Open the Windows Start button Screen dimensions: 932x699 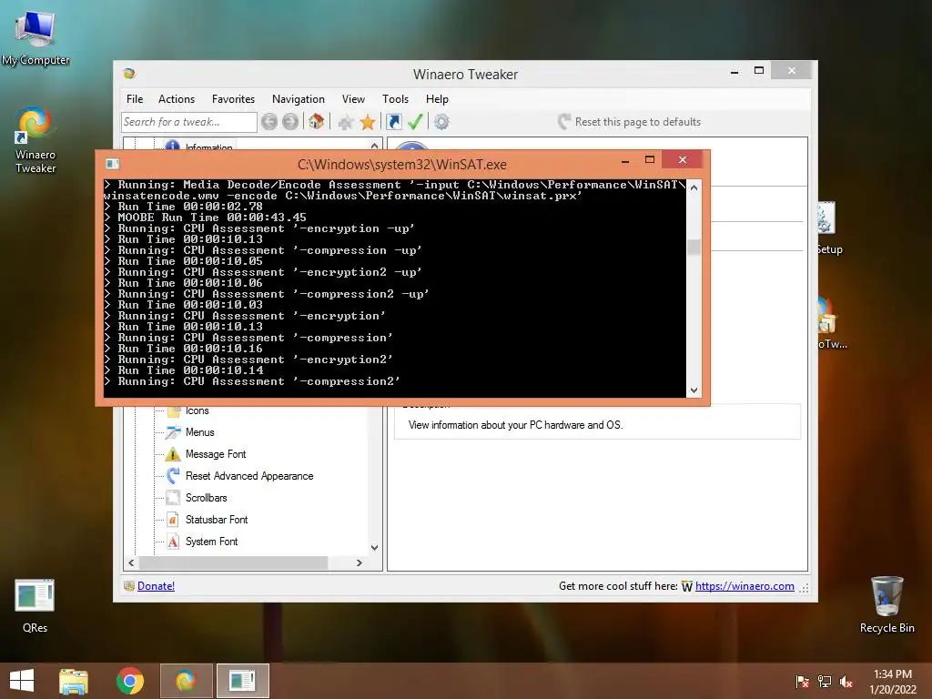click(x=22, y=681)
